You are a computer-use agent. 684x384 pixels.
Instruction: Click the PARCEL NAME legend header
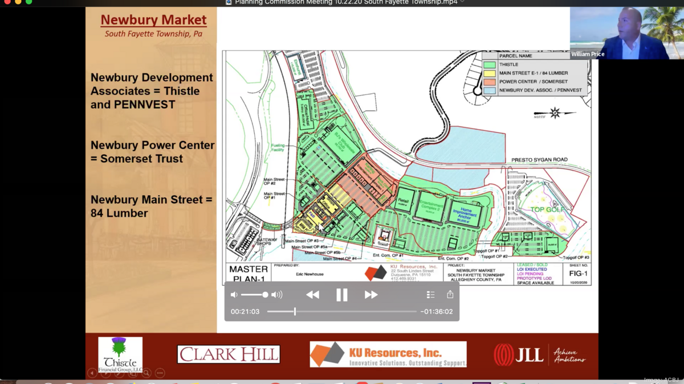tap(516, 56)
